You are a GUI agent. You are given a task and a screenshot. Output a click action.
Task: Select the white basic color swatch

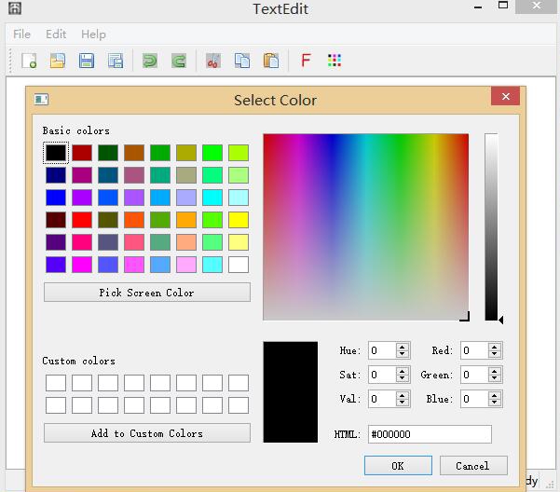[239, 265]
